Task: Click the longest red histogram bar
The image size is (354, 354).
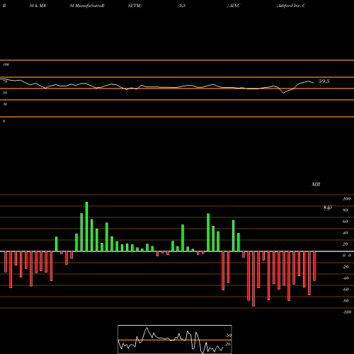Action: click(253, 279)
